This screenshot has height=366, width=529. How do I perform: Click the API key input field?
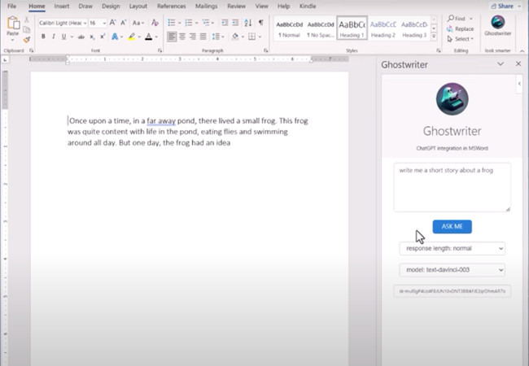452,291
